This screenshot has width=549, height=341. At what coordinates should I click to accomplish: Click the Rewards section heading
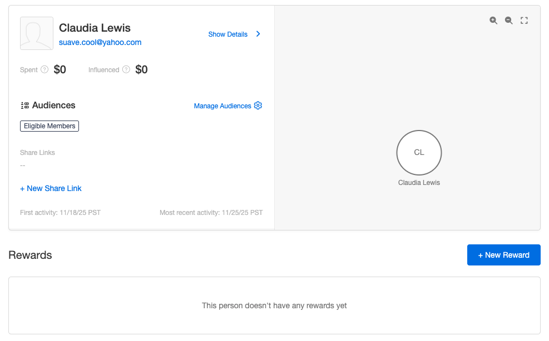[x=30, y=255]
